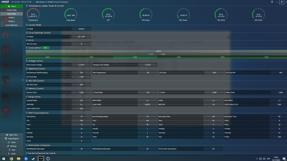
Task: Open the OC Mode Default dropdown
Action: 82,29
